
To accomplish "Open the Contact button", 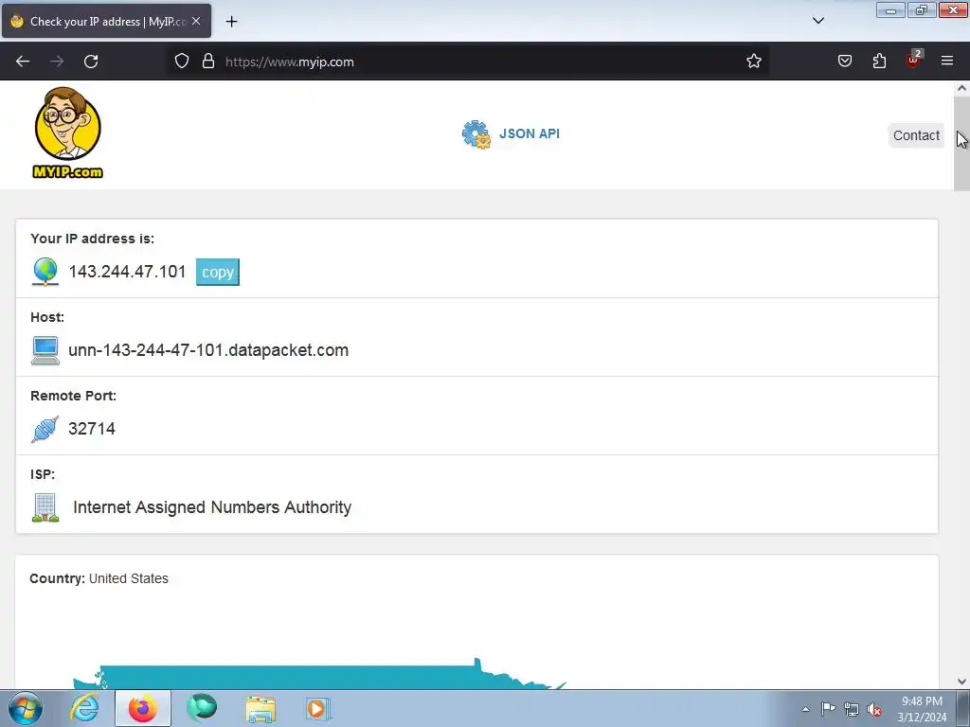I will pos(916,135).
